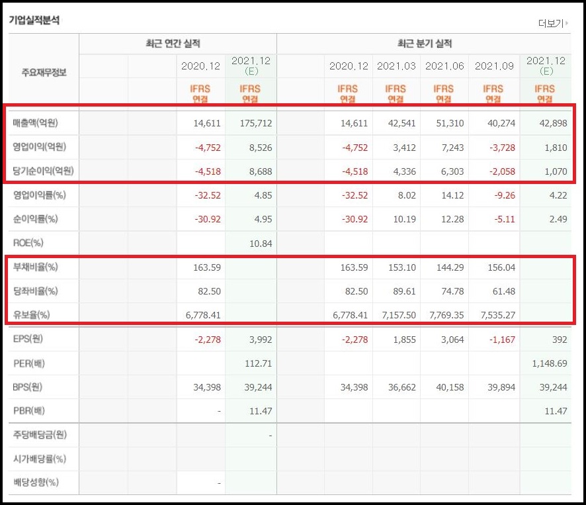Click the quarterly sales value 40,274
Viewport: 586px width, 505px height.
(501, 124)
